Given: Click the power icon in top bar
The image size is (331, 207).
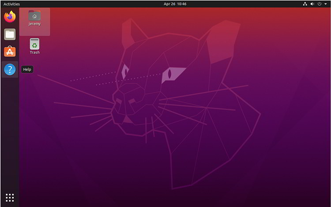Looking at the screenshot, I should click(x=320, y=4).
